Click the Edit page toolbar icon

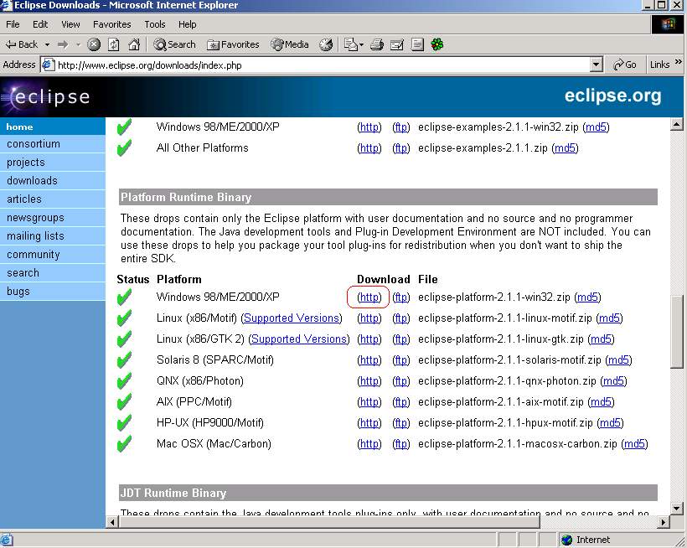tap(397, 44)
